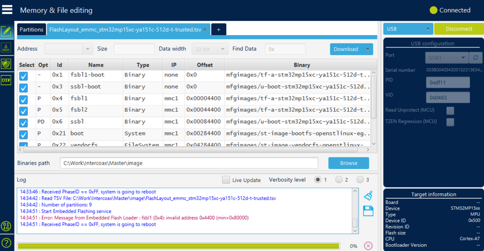Click the Binaries path field
Screen dimensions: 484x251
189,163
